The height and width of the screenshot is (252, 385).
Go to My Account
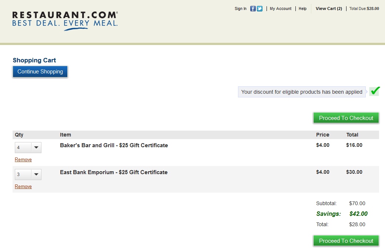click(x=280, y=8)
